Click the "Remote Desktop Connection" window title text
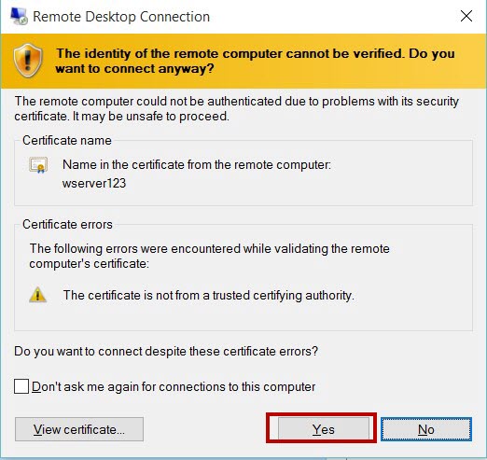487x460 pixels. (121, 17)
